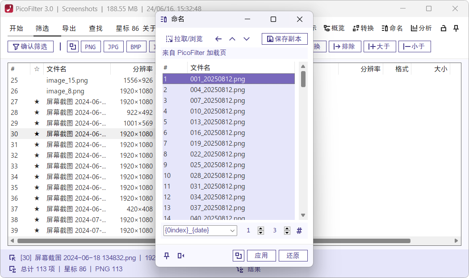Click the lock icon in the main toolbar
Screen dimensions: 469x278
click(x=443, y=28)
